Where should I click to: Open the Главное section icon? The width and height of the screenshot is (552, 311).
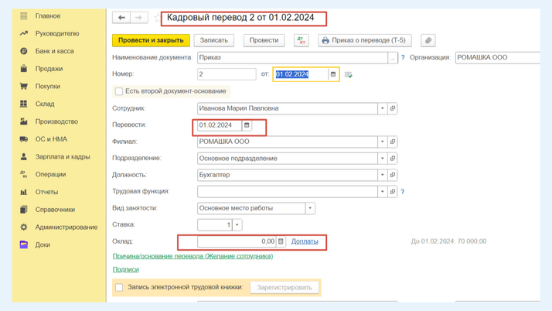24,15
